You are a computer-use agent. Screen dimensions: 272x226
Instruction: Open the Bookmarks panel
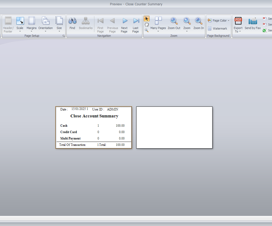[86, 23]
